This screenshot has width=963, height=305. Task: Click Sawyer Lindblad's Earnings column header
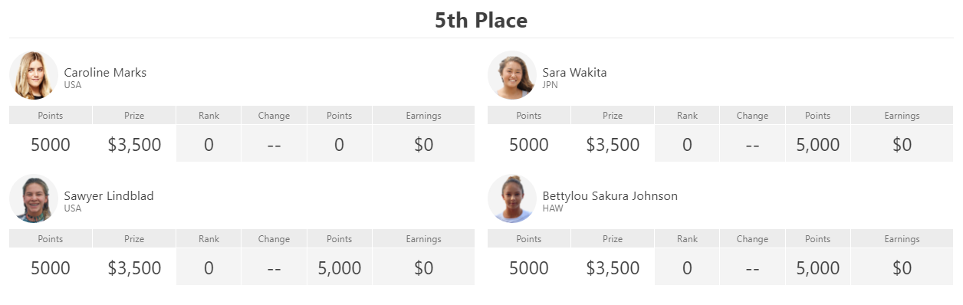click(x=423, y=239)
